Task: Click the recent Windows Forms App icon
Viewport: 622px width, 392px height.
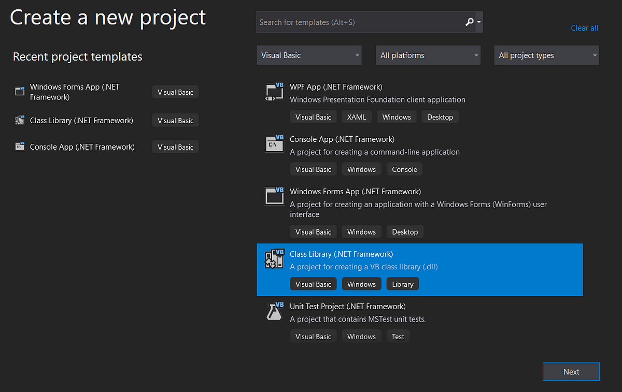Action: (x=20, y=92)
